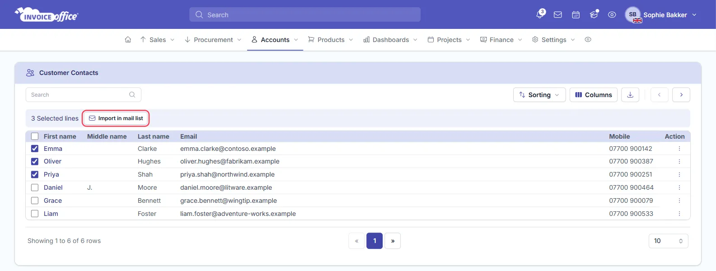Click email priya.shah@northwind.example
The image size is (716, 271).
click(227, 174)
